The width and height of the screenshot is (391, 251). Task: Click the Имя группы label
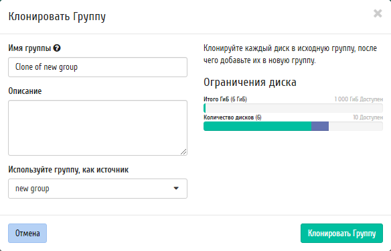[x=29, y=48]
